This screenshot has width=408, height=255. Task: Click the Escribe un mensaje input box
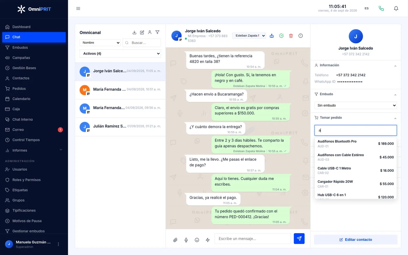pos(253,238)
